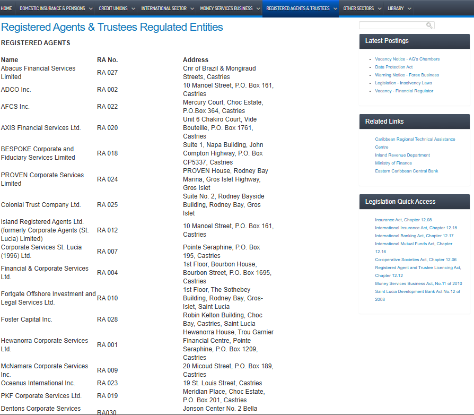The height and width of the screenshot is (415, 474).
Task: Select Abacus Financial Services Limited name
Action: (x=38, y=73)
